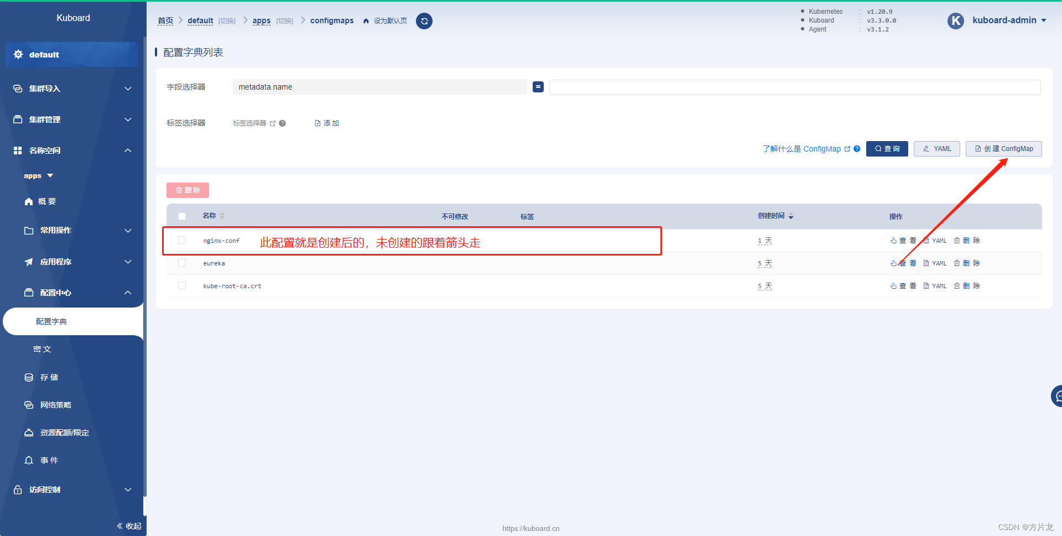Open the 存储 section in the sidebar

click(x=49, y=377)
